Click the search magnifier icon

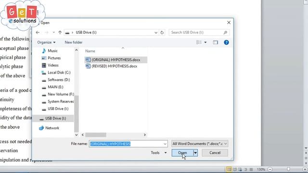pyautogui.click(x=225, y=32)
